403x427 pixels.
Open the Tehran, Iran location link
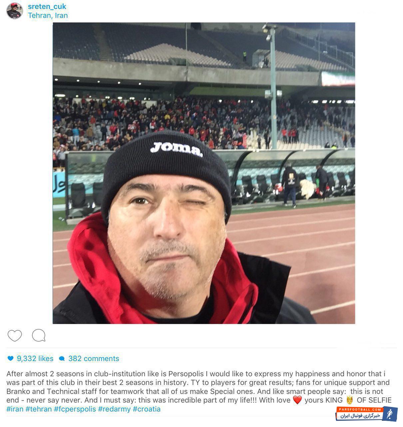(48, 15)
